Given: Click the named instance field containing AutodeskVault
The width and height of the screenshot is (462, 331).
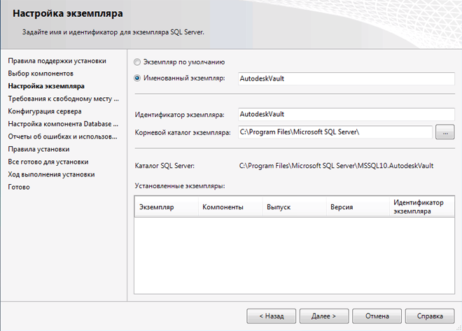Looking at the screenshot, I should point(346,78).
